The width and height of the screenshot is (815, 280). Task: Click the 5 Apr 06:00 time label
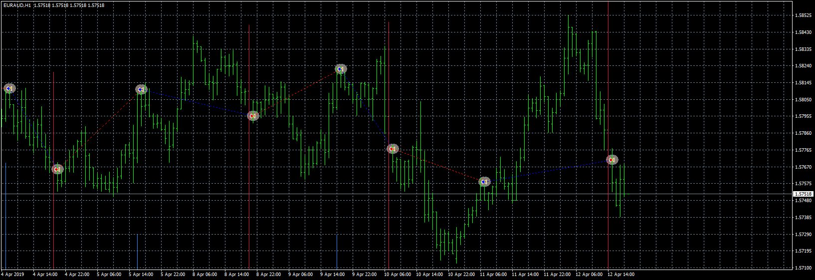coord(109,275)
